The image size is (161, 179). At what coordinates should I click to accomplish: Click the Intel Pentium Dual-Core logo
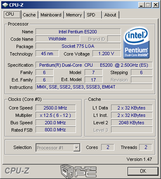click(136, 43)
